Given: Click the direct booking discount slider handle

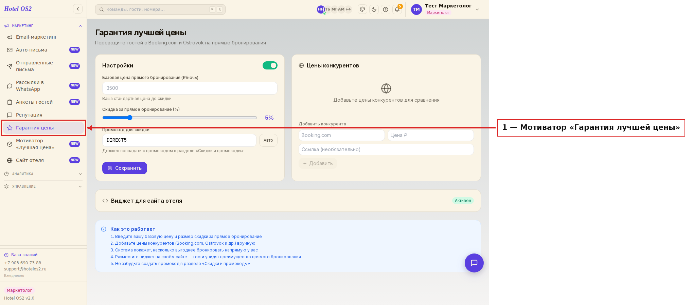Looking at the screenshot, I should (130, 118).
